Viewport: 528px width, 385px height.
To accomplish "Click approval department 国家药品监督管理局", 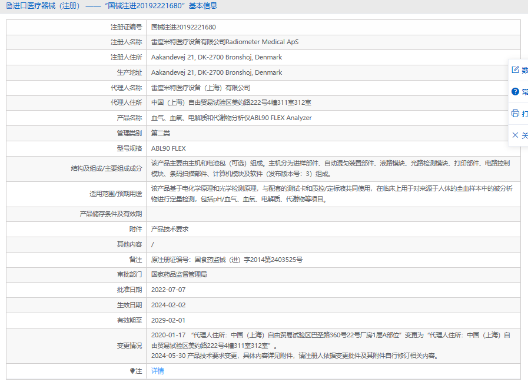I will [179, 274].
